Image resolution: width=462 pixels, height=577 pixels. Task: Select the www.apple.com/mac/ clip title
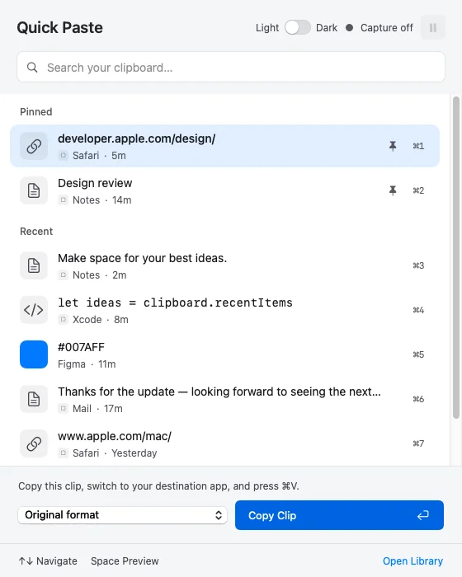tap(115, 436)
